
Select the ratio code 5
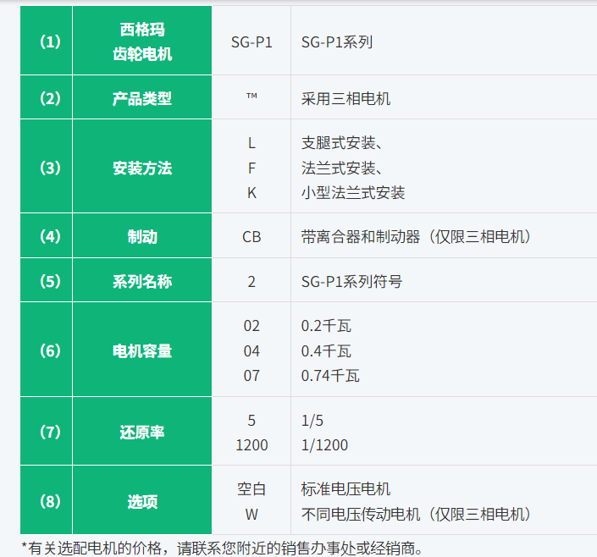pos(252,421)
